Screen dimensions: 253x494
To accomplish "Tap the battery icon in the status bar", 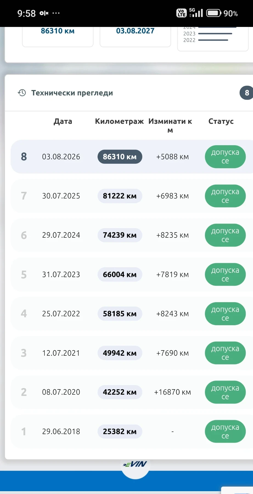I will pos(213,13).
